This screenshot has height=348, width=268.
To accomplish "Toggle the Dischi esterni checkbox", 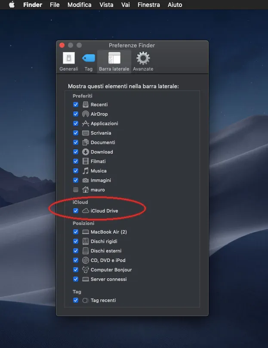I will [76, 251].
